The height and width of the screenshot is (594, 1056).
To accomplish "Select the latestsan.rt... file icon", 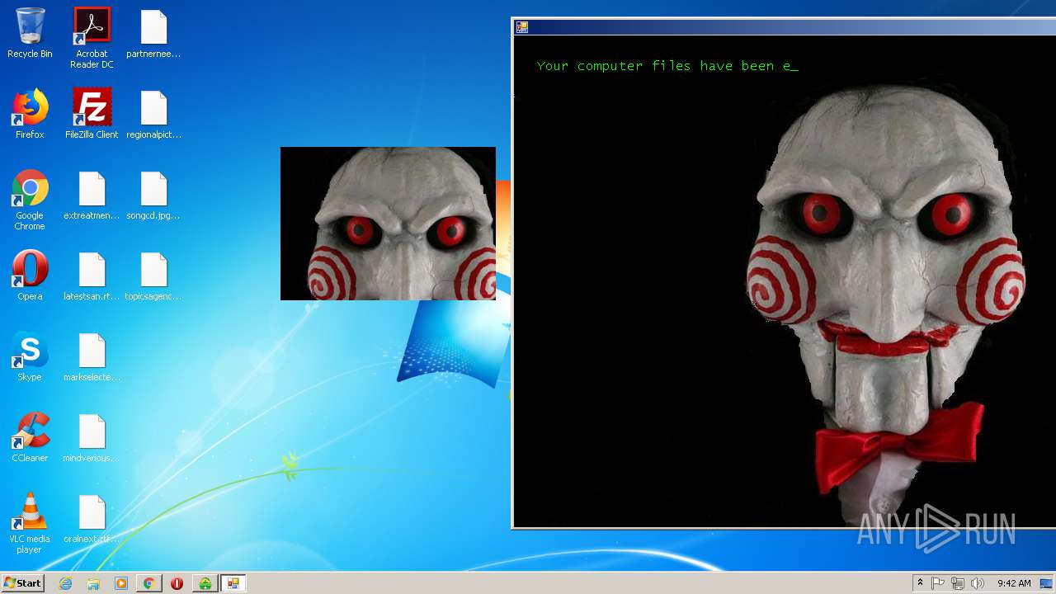I will point(92,276).
